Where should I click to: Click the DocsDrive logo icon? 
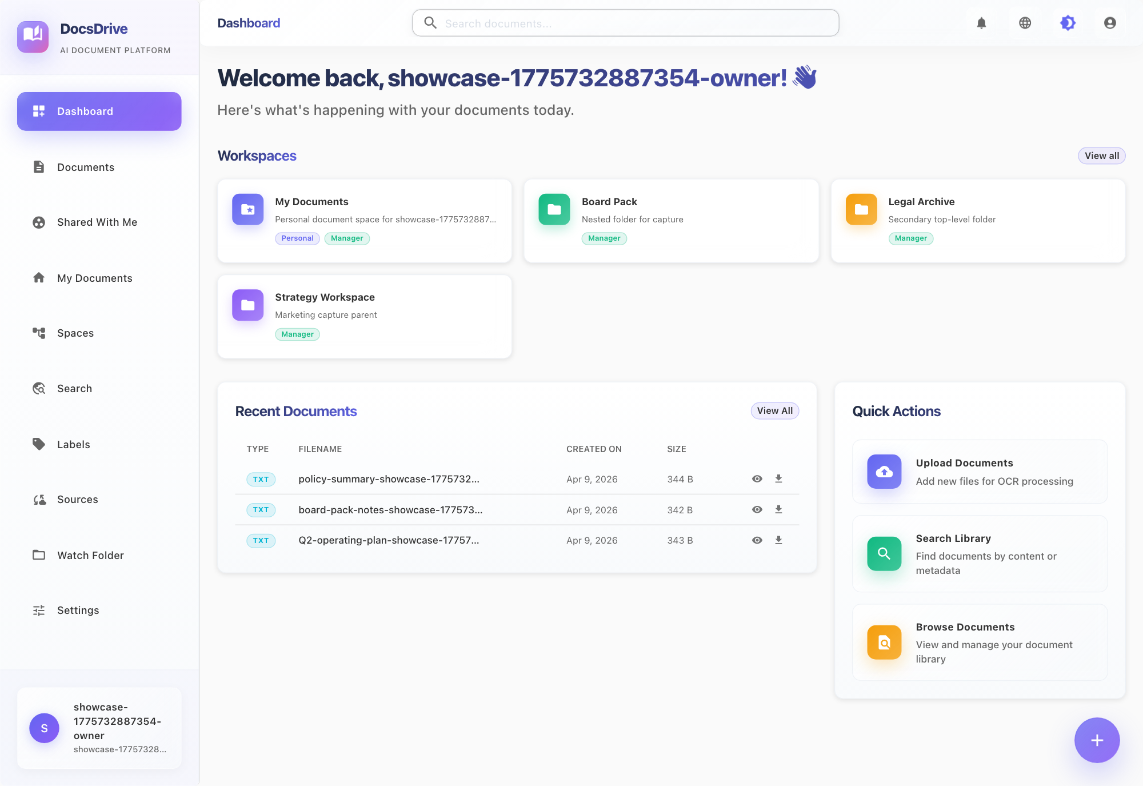(x=33, y=37)
